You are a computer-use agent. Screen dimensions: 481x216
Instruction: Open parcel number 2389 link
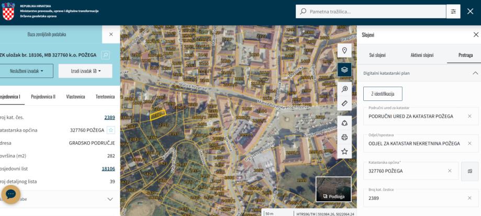tap(109, 117)
